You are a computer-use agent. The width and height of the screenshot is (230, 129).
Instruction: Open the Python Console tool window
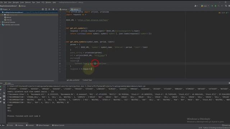pos(58,125)
